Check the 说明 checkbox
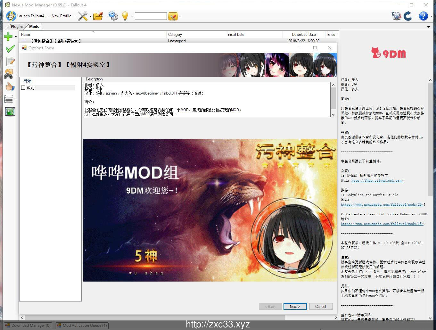The image size is (436, 330). click(x=23, y=88)
